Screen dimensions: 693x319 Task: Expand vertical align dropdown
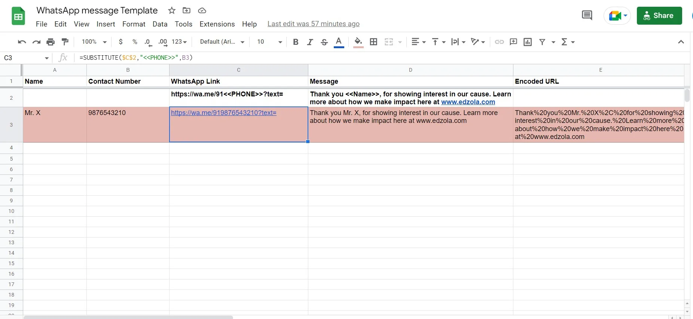[439, 42]
